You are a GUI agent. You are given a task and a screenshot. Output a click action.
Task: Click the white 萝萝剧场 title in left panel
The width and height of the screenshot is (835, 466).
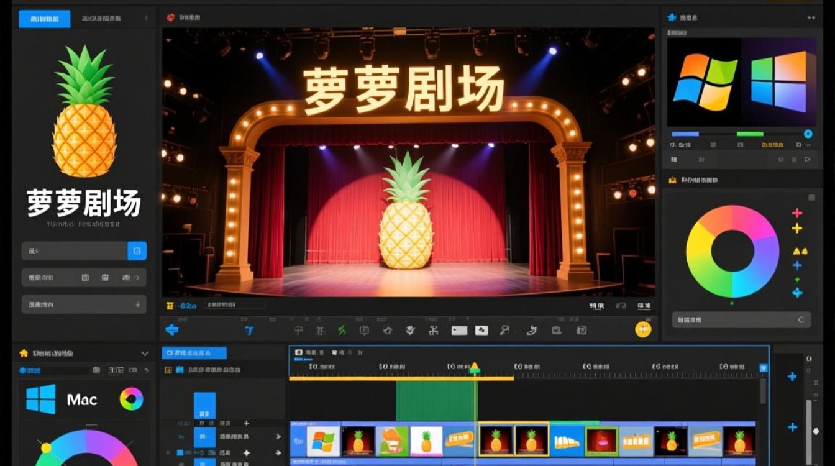84,203
